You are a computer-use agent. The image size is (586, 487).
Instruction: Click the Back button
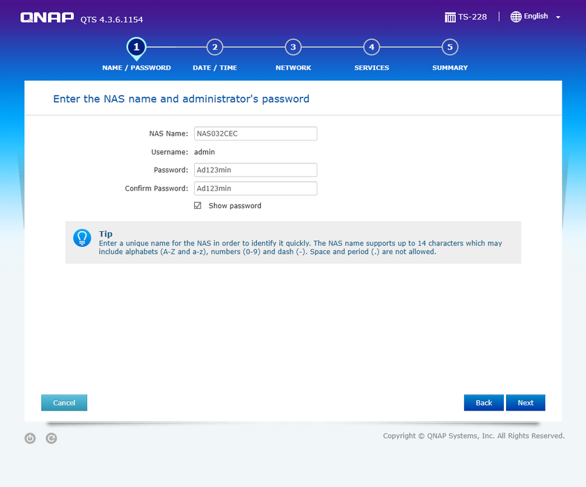(x=484, y=403)
